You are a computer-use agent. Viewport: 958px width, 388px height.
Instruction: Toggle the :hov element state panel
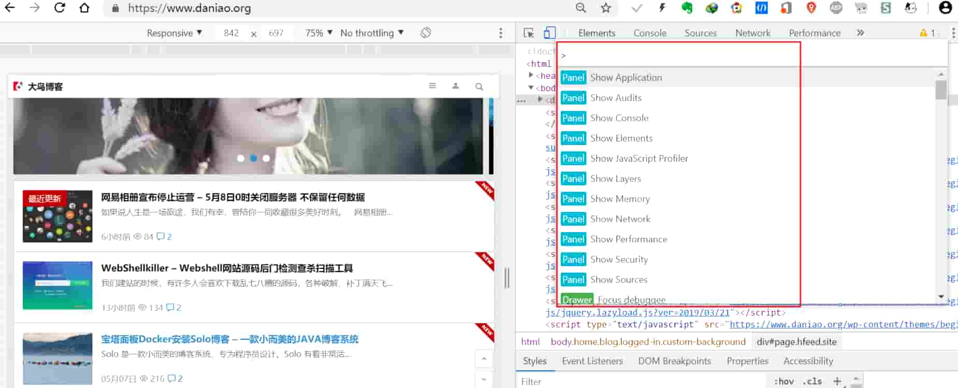(x=784, y=381)
